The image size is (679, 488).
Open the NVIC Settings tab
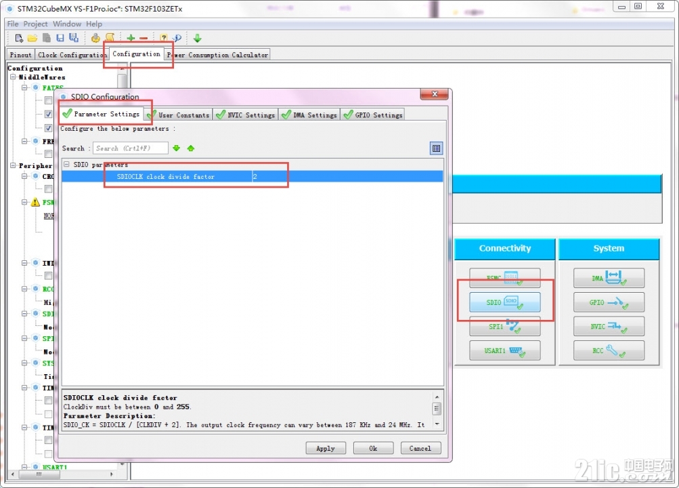coord(246,115)
